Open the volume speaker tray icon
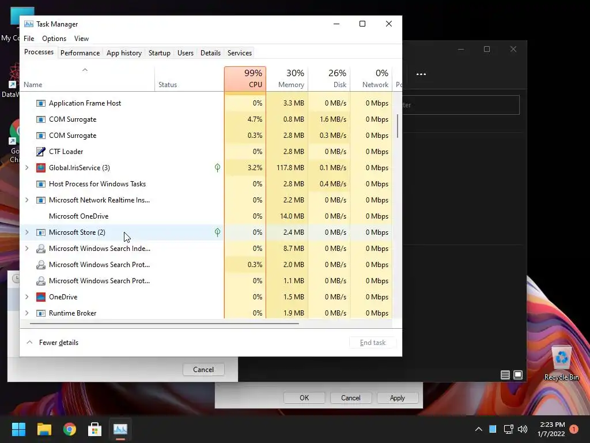This screenshot has width=590, height=443. [522, 429]
